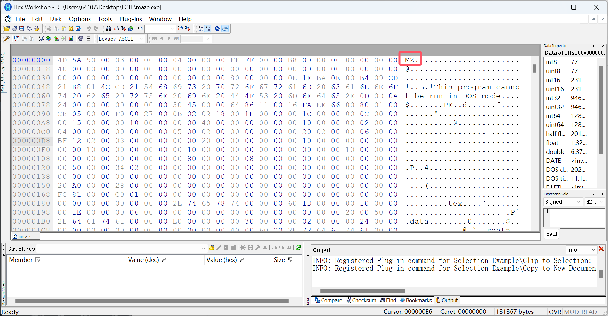This screenshot has height=316, width=608.
Task: Click the Compare files icon
Action: [17, 39]
